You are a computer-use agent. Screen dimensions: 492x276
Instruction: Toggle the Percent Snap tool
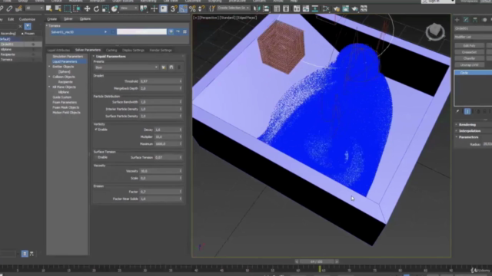pos(192,8)
